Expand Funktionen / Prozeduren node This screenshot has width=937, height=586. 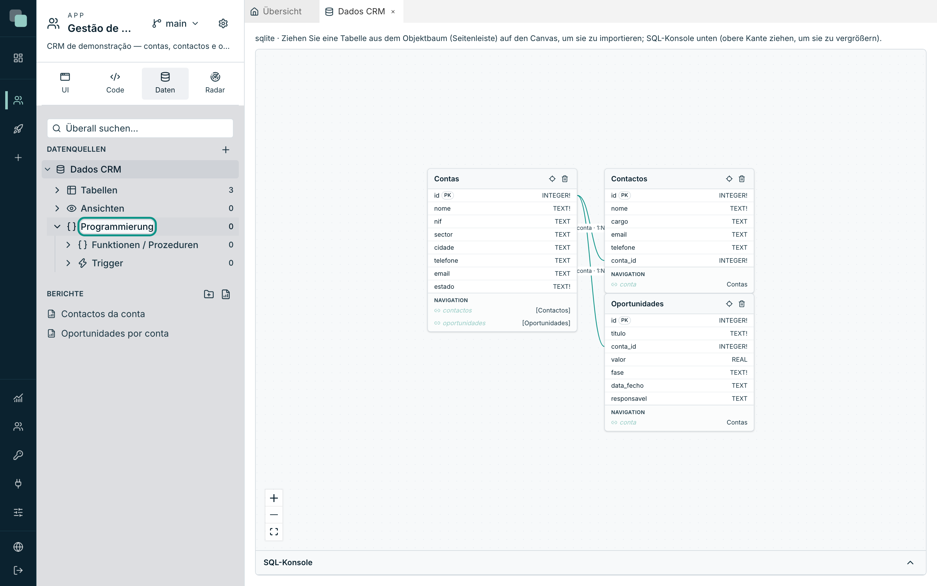[68, 245]
